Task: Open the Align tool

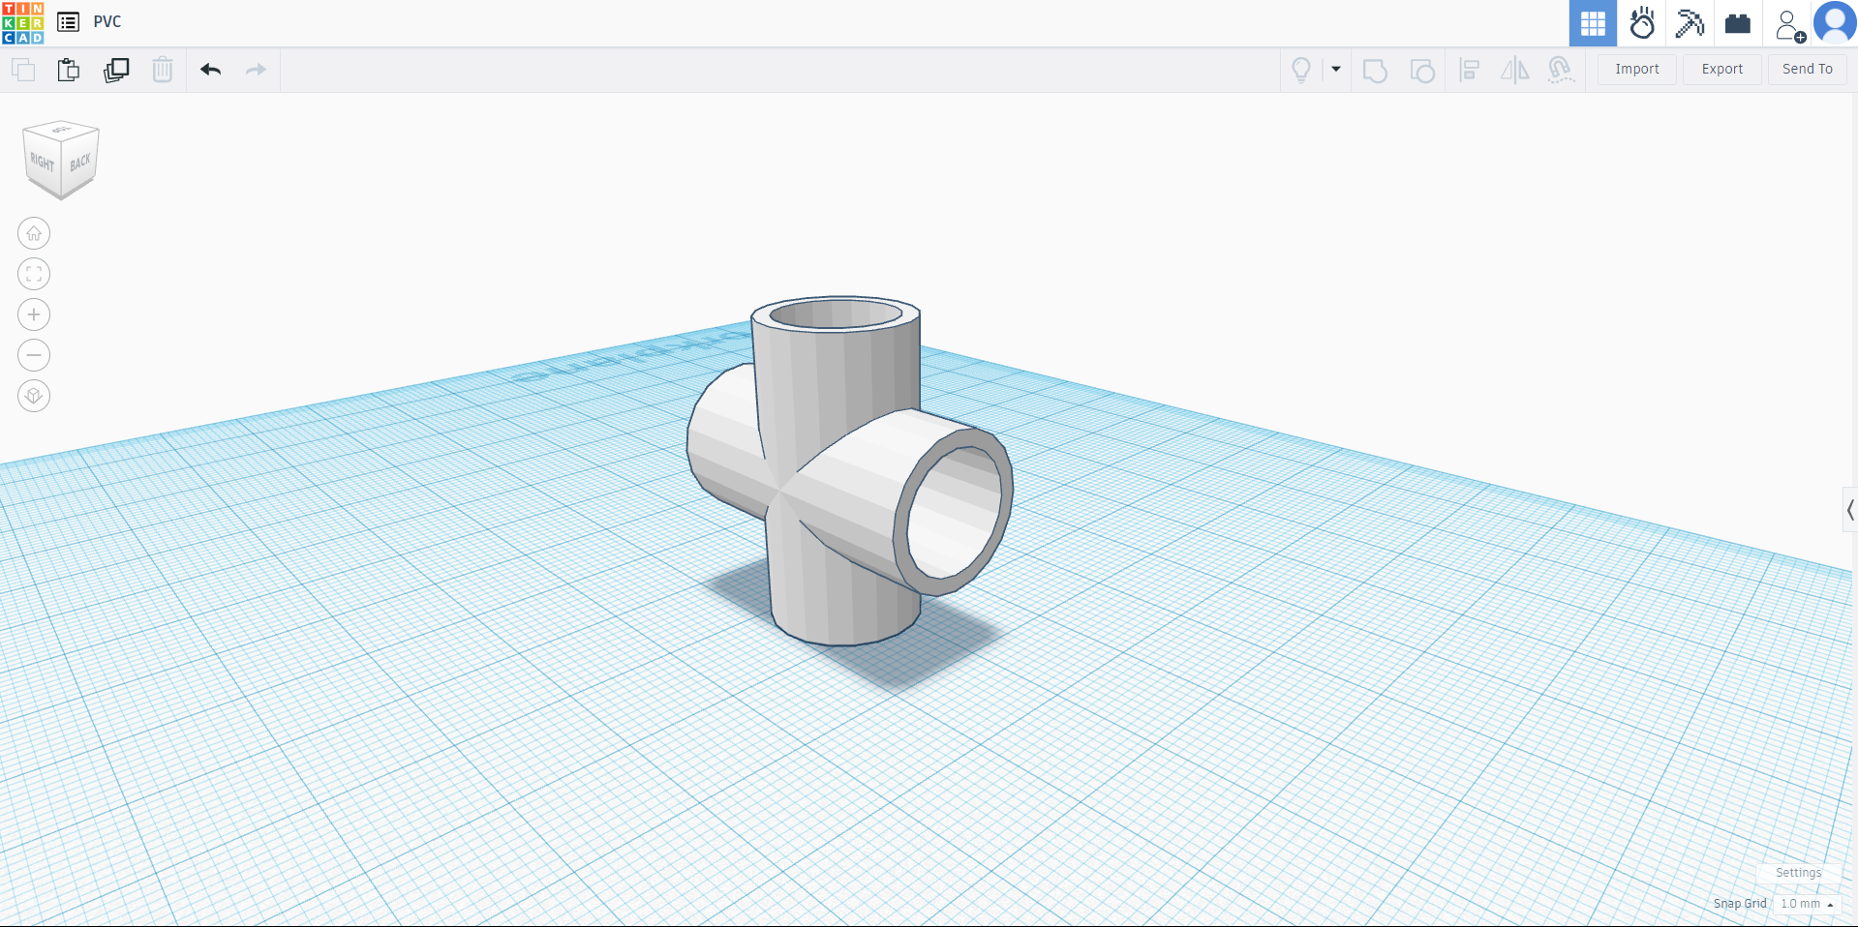Action: click(1469, 70)
